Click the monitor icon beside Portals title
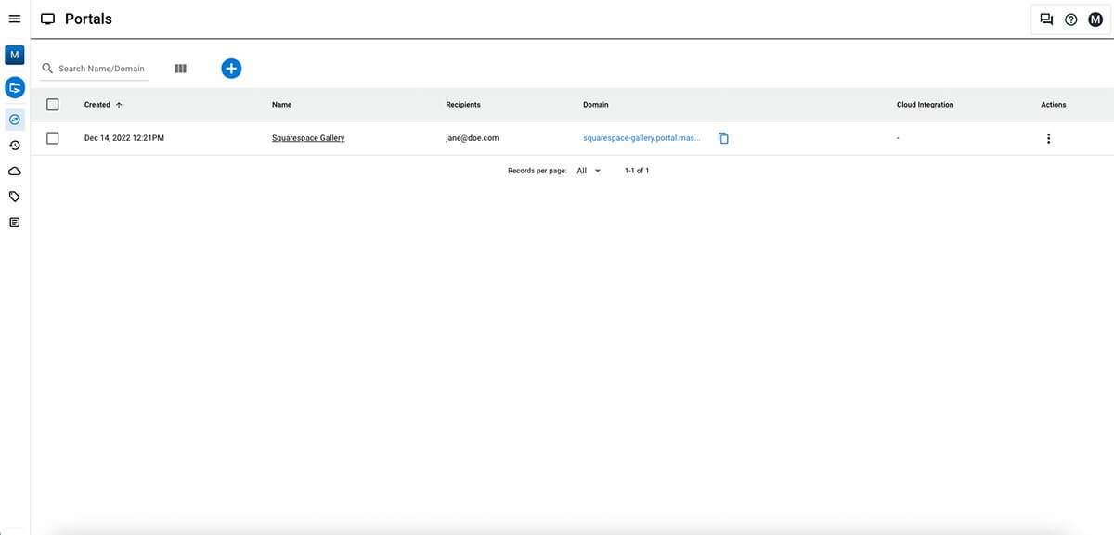Screen dimensions: 1114x535 pyautogui.click(x=48, y=19)
